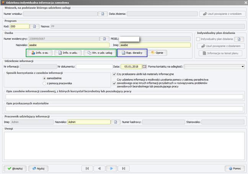Click Info. o usłu. button

click(68, 53)
